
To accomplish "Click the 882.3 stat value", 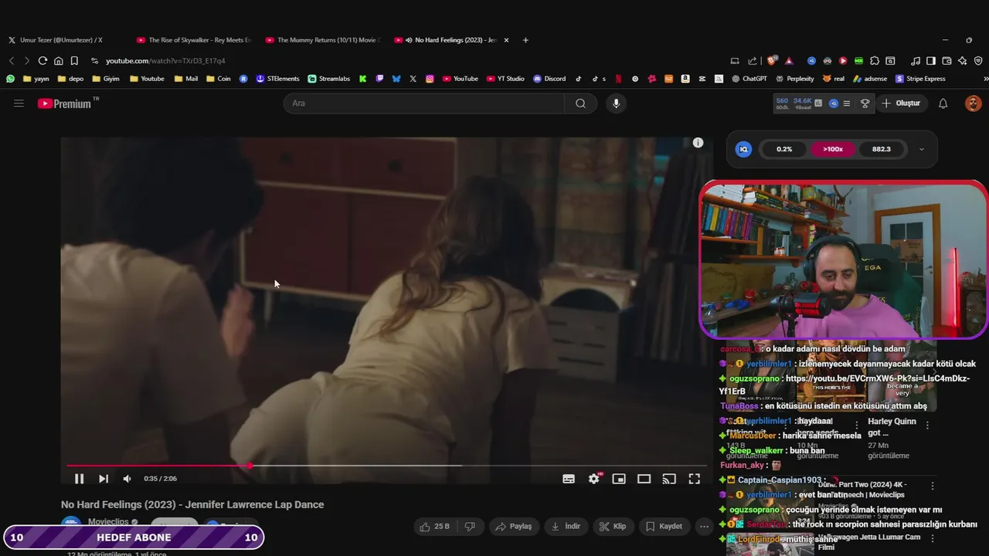I will 881,149.
